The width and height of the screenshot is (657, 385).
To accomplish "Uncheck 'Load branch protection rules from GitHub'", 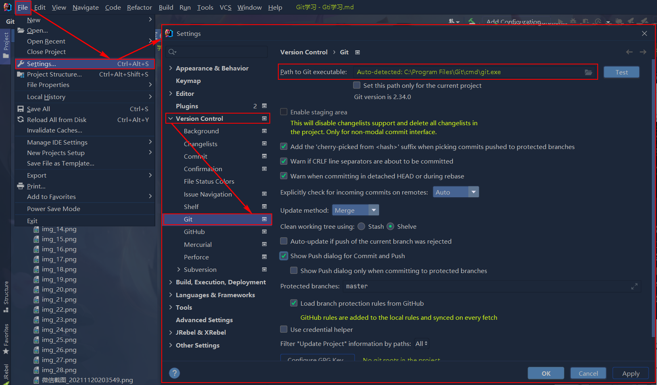I will point(294,303).
